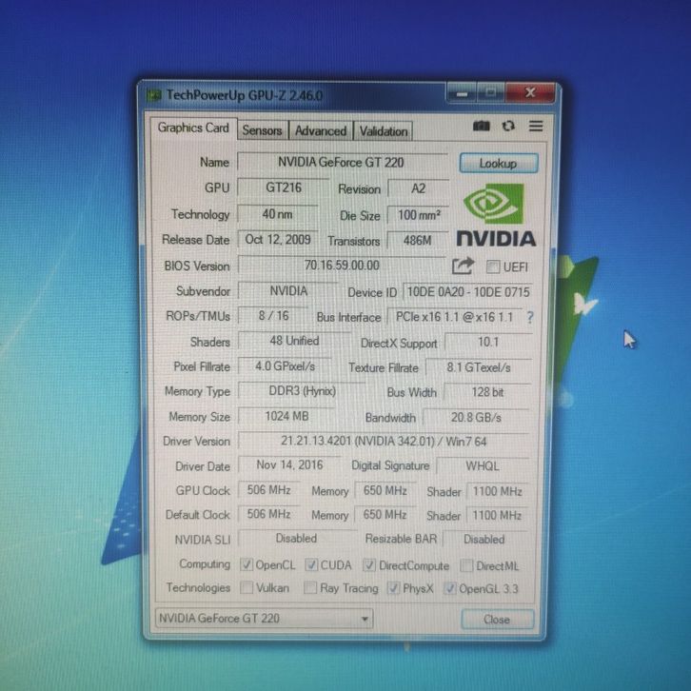This screenshot has width=691, height=691.
Task: Click the BIOS export share icon
Action: tap(463, 266)
